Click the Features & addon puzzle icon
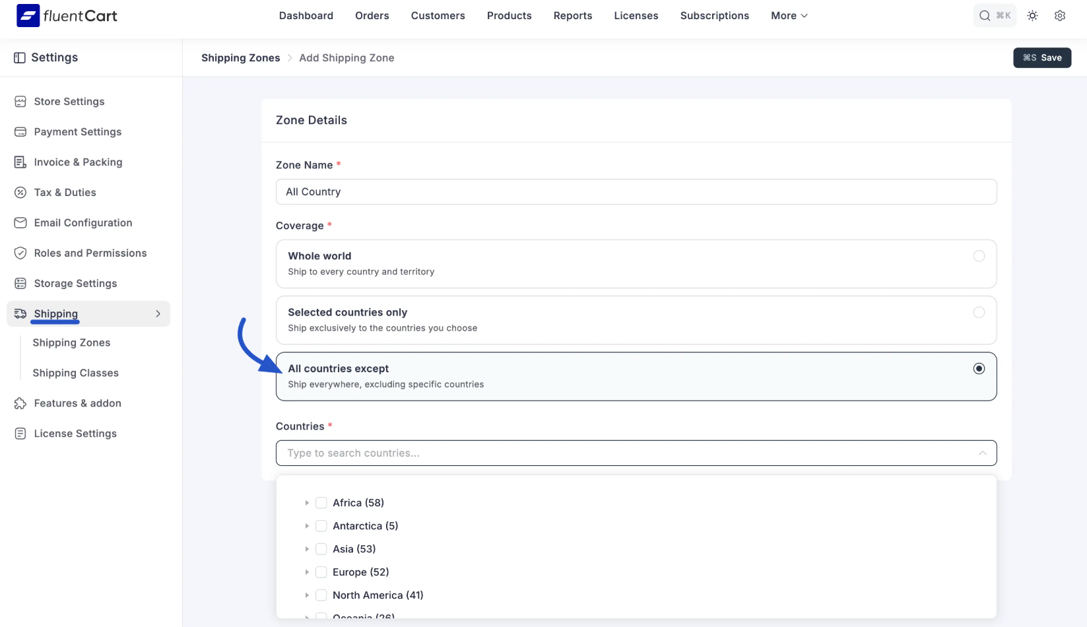 point(20,403)
